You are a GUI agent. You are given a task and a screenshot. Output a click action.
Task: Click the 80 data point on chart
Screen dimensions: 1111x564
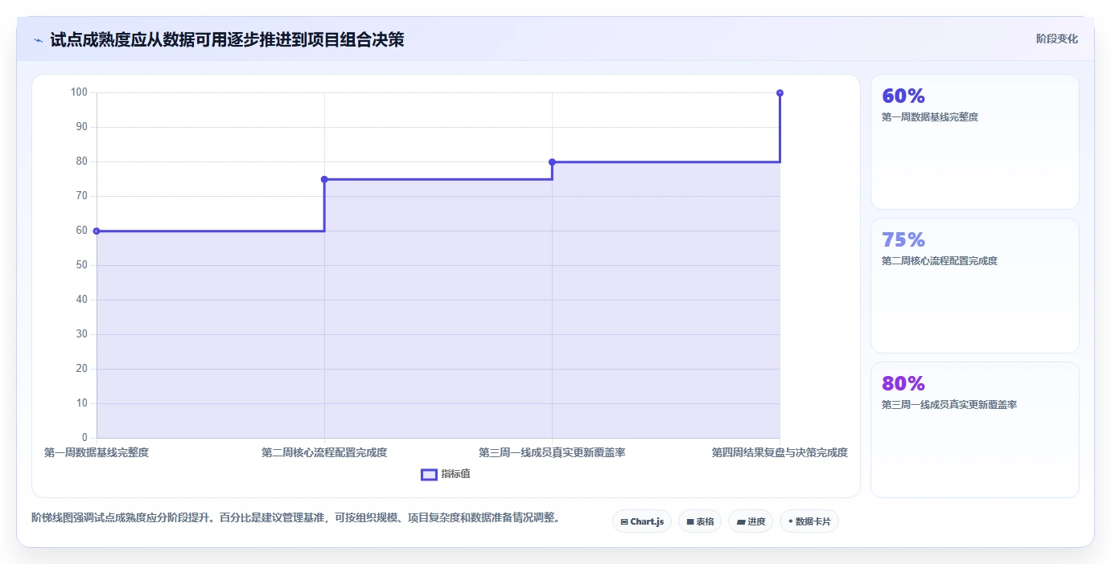click(x=552, y=161)
